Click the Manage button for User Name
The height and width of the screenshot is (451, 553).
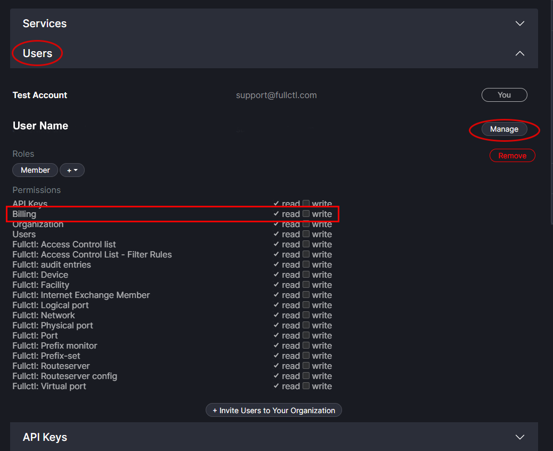pos(504,129)
